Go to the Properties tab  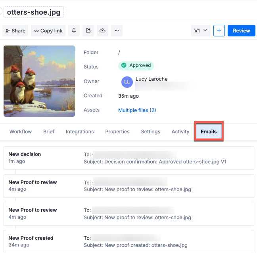[x=117, y=132]
